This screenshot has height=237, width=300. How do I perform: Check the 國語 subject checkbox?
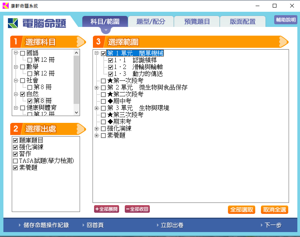pos(23,53)
